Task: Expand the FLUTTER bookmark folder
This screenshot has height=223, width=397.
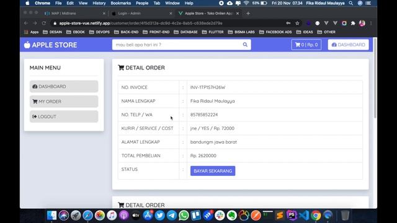Action: [213, 32]
